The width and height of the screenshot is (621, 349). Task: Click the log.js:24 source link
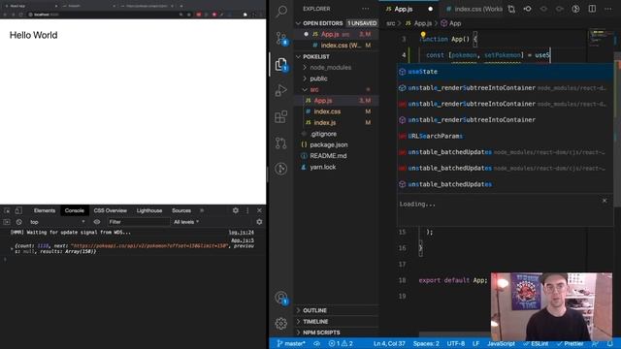[242, 233]
